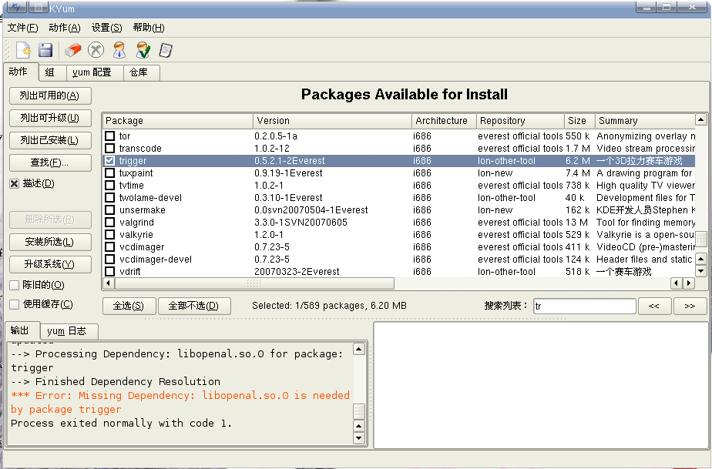Disable the 描述(D) checkbox

click(x=15, y=183)
